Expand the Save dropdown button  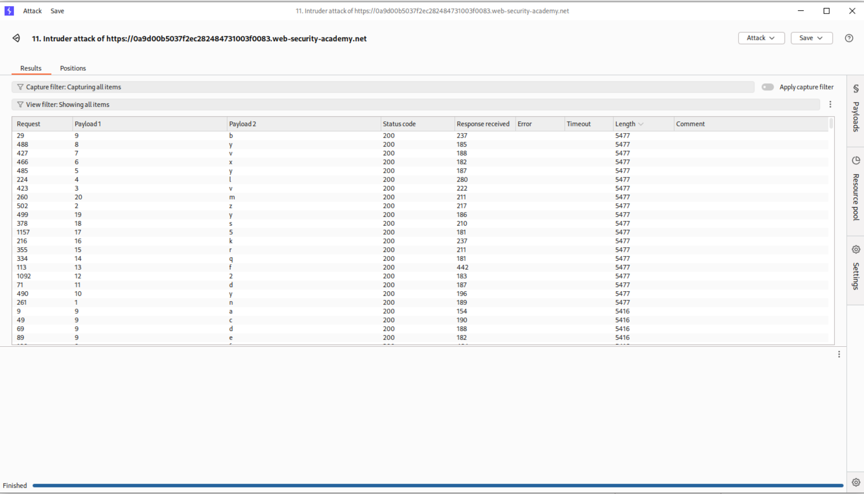pyautogui.click(x=811, y=38)
